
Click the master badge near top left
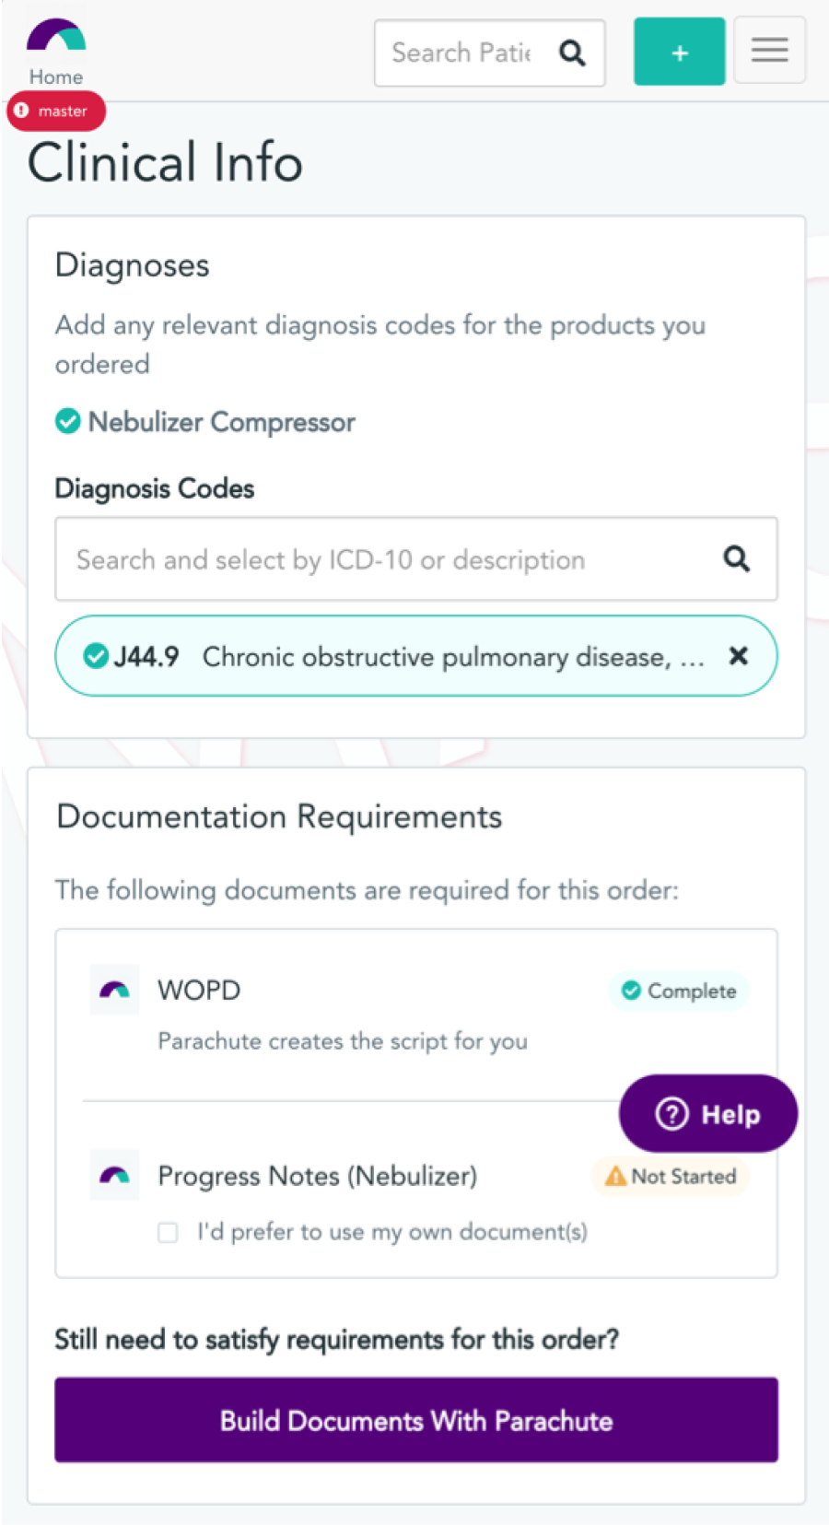pyautogui.click(x=55, y=111)
